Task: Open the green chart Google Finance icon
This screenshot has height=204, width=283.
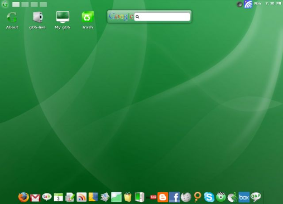Action: coord(116,197)
